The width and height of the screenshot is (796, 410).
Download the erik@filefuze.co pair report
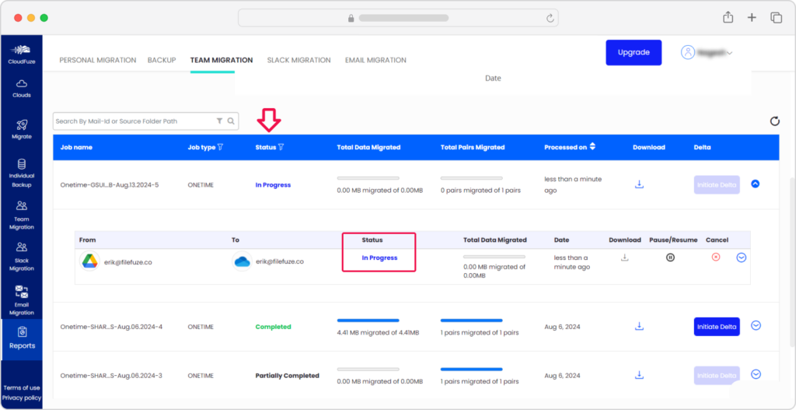click(624, 258)
